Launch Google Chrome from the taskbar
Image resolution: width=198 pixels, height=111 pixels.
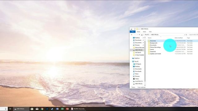click(42, 109)
